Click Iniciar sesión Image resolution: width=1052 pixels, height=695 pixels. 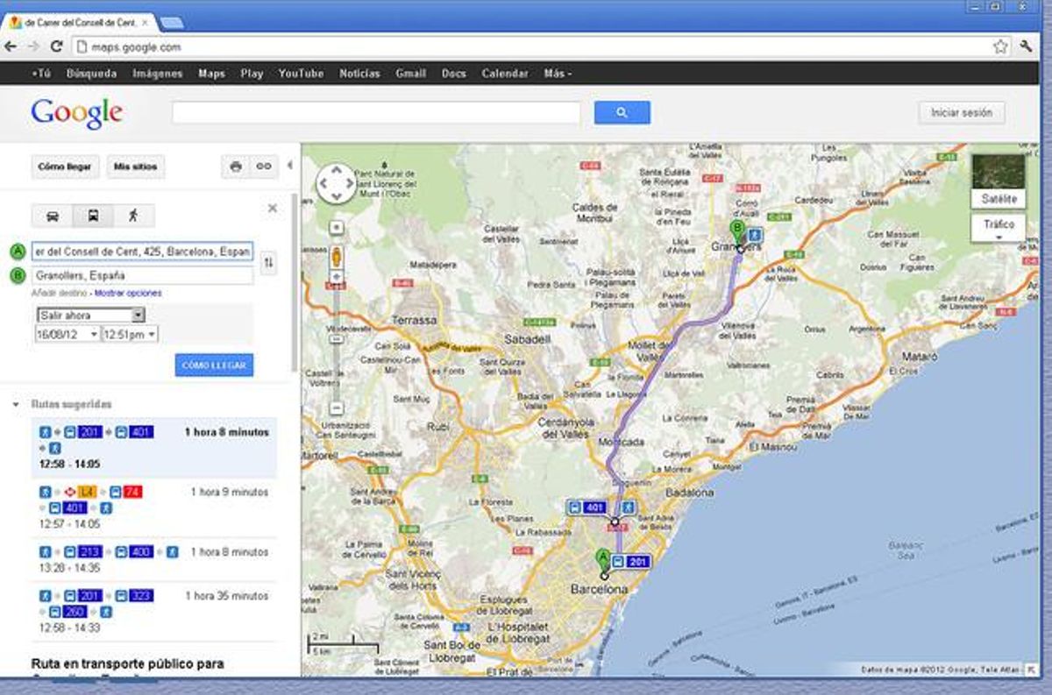pos(962,112)
